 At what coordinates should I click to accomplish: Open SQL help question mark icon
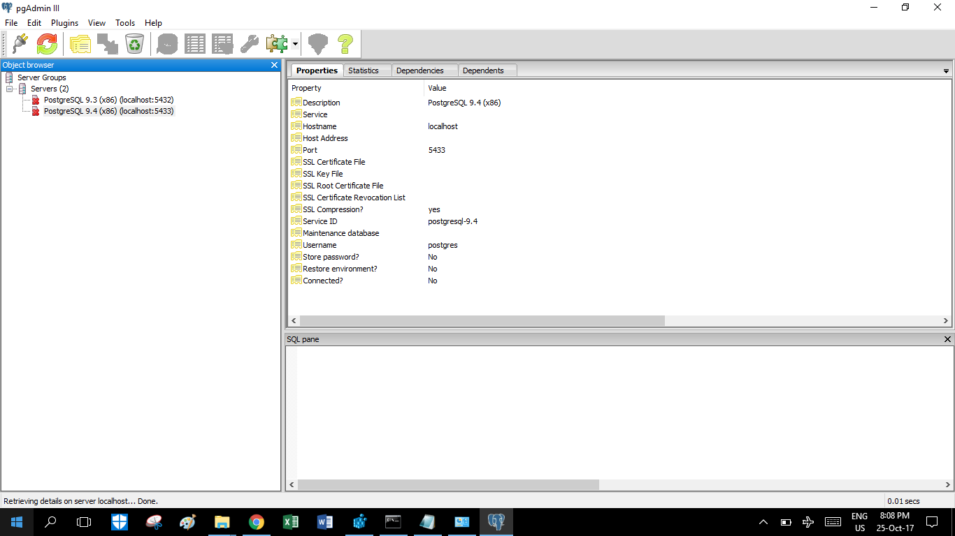point(345,44)
